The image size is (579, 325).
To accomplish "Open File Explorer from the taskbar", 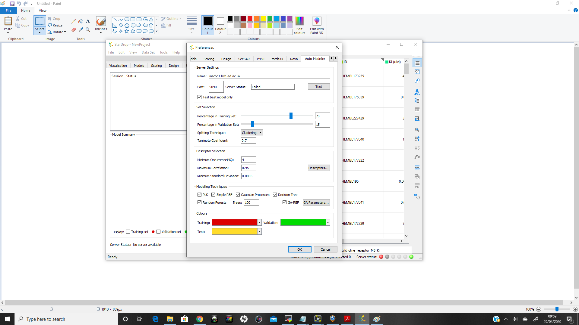I will (x=170, y=319).
